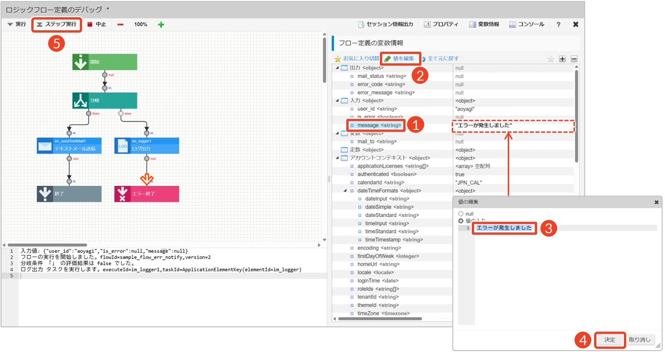This screenshot has height=352, width=665.
Task: Click the red 中止 stop icon
Action: point(90,25)
